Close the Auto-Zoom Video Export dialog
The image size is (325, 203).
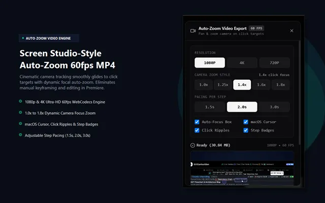pyautogui.click(x=291, y=30)
